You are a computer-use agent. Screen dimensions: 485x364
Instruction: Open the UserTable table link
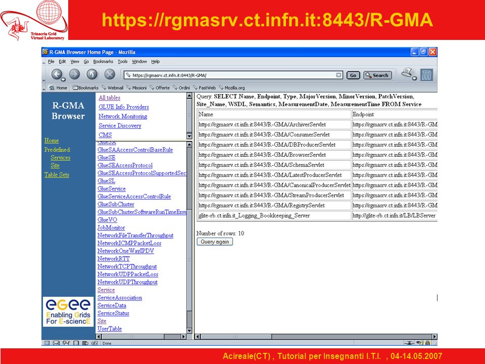[110, 329]
